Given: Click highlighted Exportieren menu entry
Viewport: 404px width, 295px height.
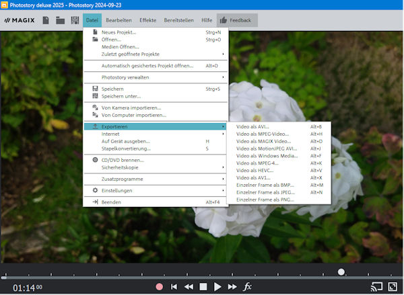Looking at the screenshot, I should coord(156,126).
